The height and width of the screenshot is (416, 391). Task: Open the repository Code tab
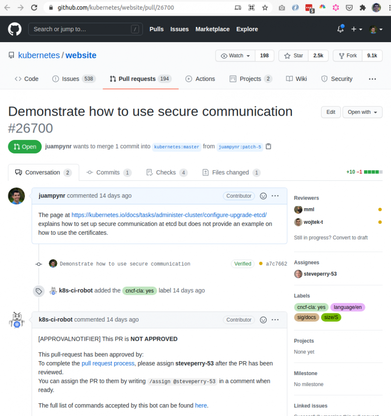click(x=27, y=79)
